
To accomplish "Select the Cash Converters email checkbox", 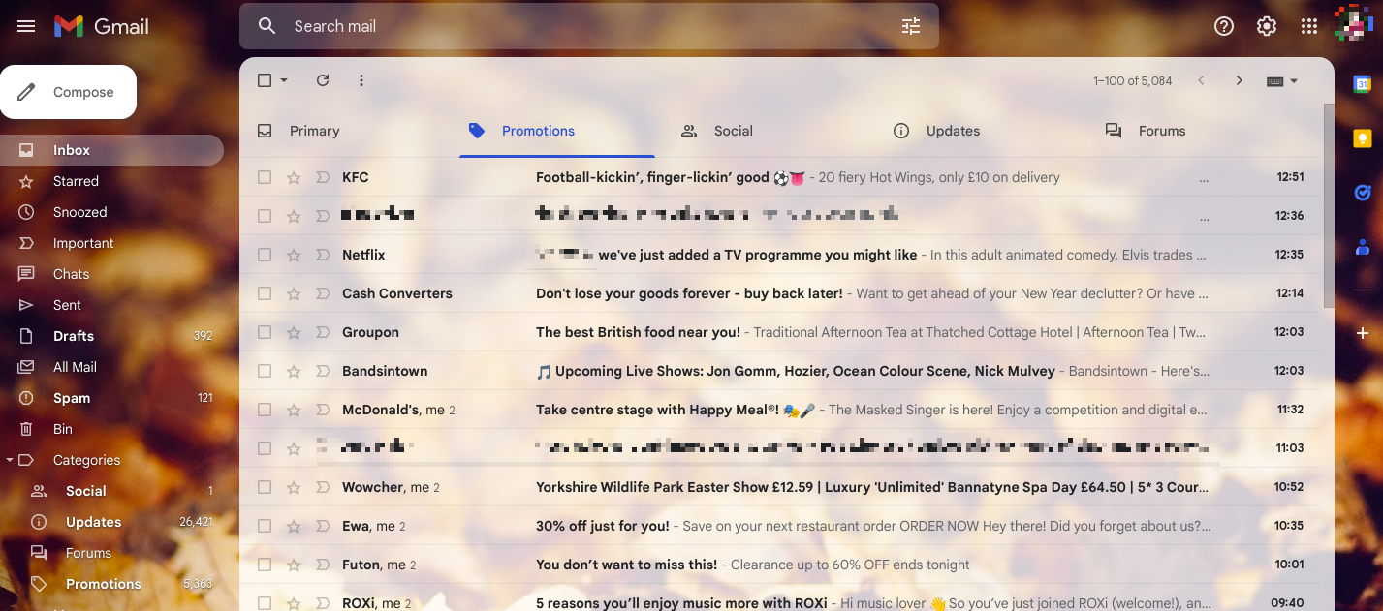I will [x=265, y=293].
